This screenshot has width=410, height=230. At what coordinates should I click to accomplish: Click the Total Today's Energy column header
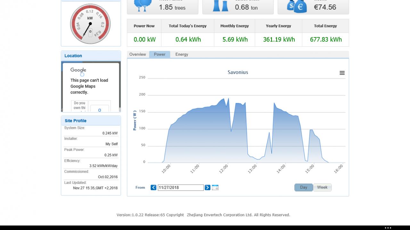click(x=188, y=26)
